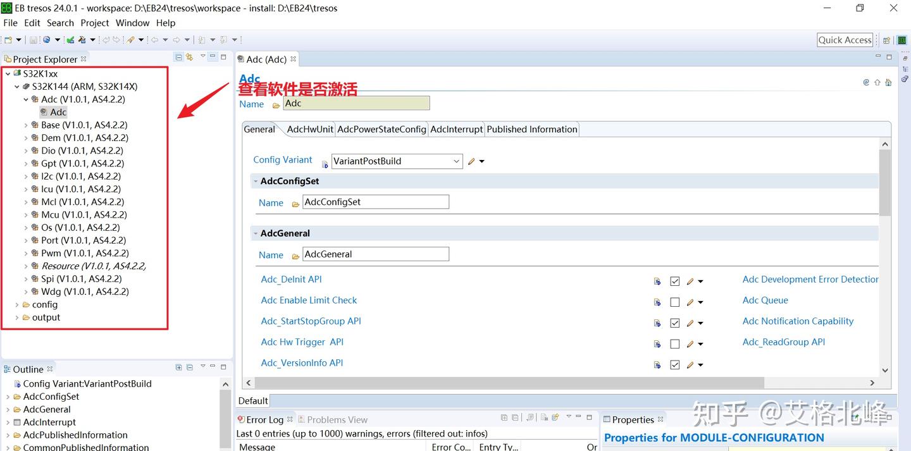Click the Adc Name input field

[x=356, y=103]
